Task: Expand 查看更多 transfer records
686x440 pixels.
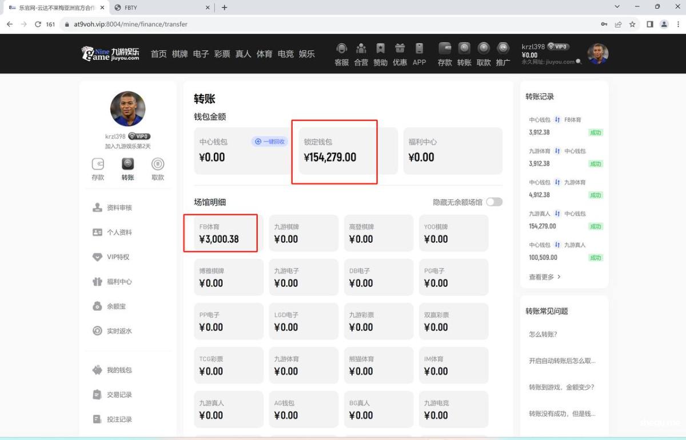Action: (x=544, y=277)
